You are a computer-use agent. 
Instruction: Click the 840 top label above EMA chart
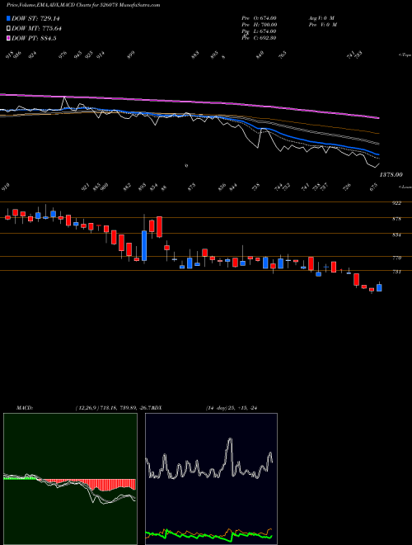[x=260, y=55]
